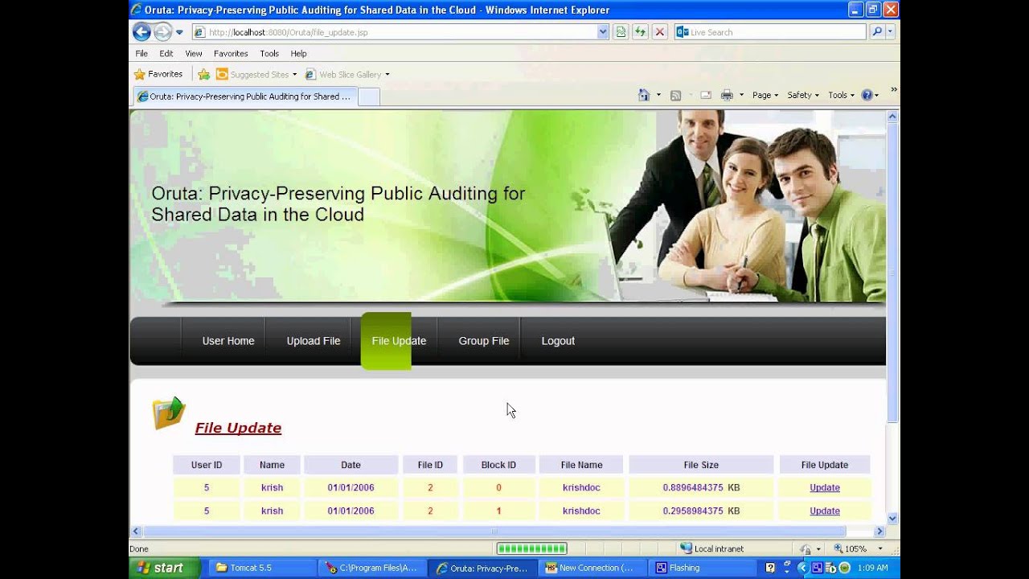Open the Group File page
This screenshot has height=579, width=1029.
coord(484,341)
